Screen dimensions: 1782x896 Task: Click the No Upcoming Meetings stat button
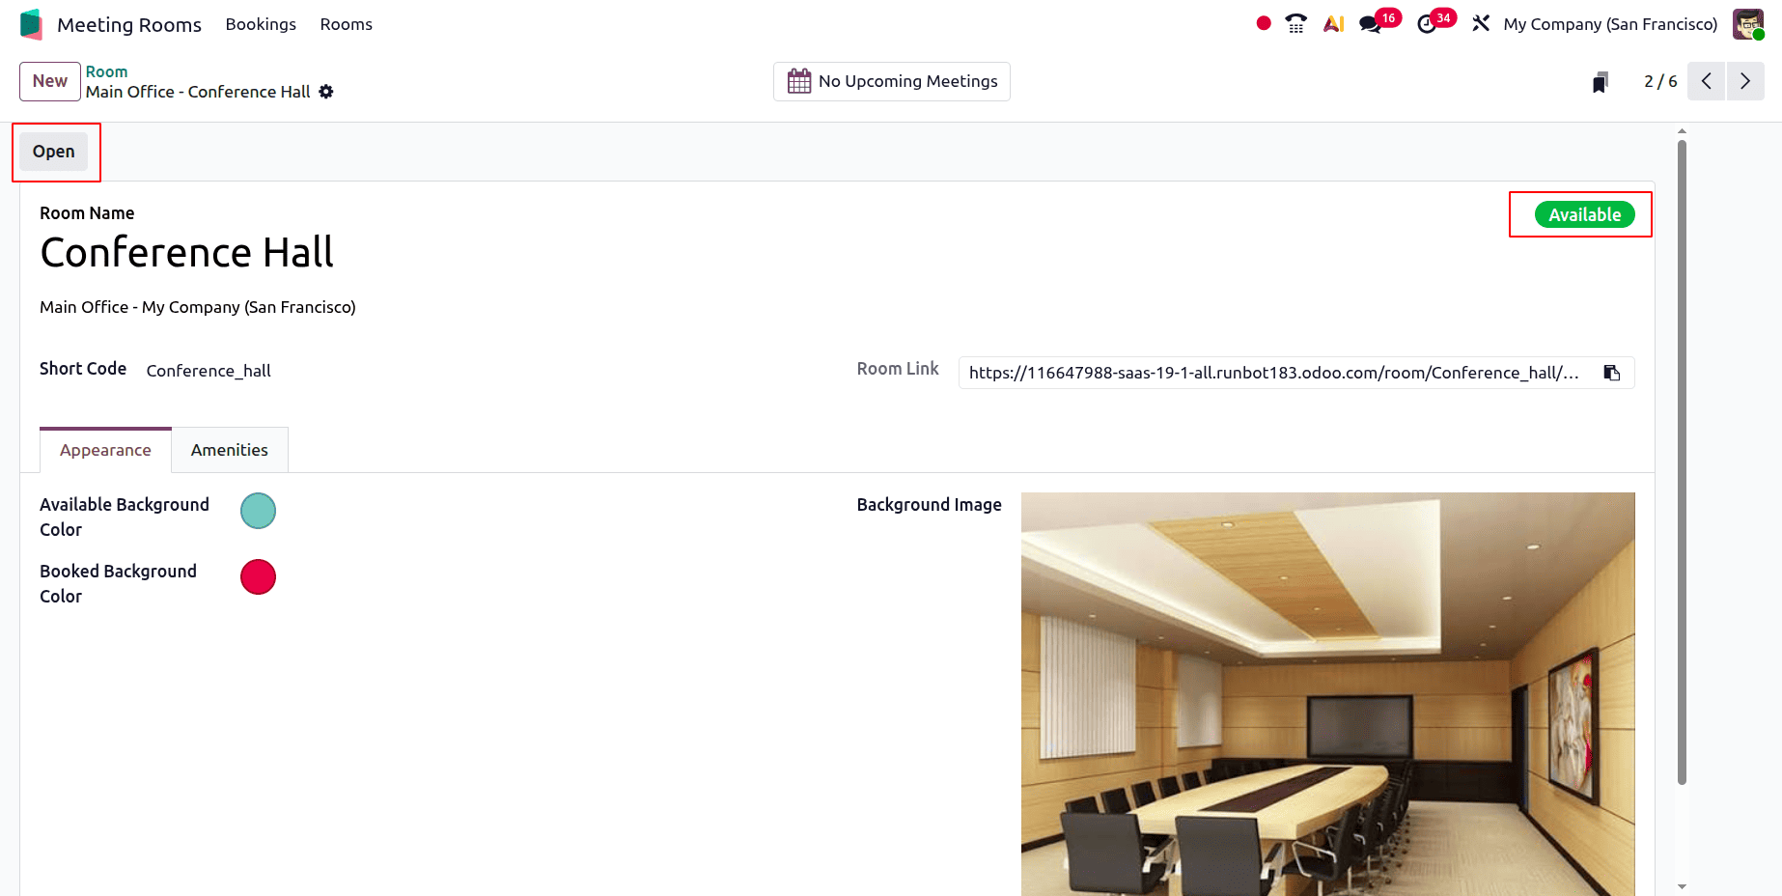coord(892,81)
